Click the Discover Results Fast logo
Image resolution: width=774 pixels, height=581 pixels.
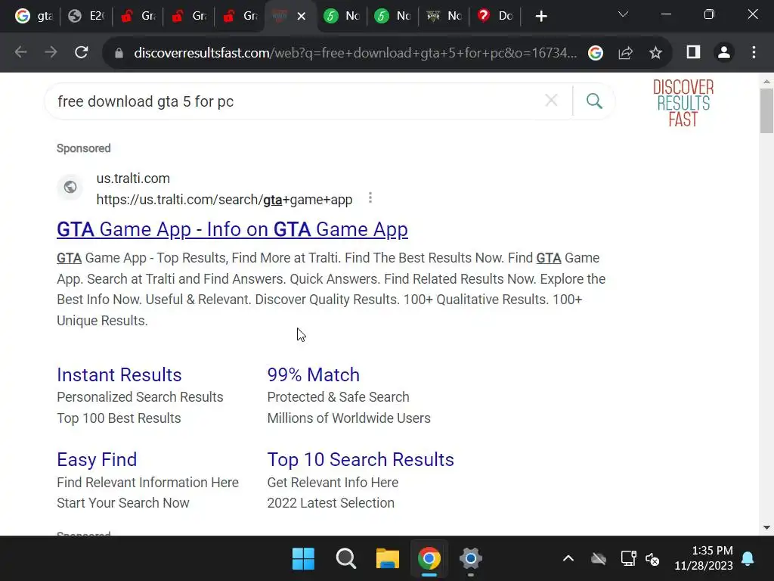(x=683, y=103)
